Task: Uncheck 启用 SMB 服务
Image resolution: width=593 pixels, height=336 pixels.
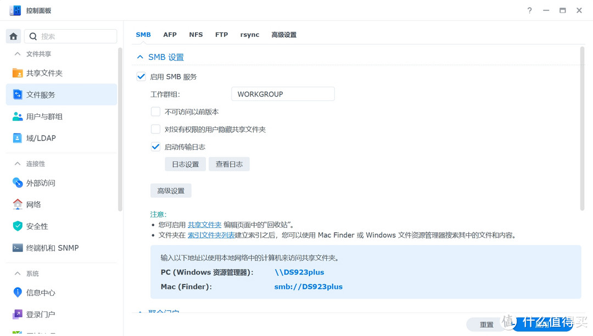Action: [141, 76]
